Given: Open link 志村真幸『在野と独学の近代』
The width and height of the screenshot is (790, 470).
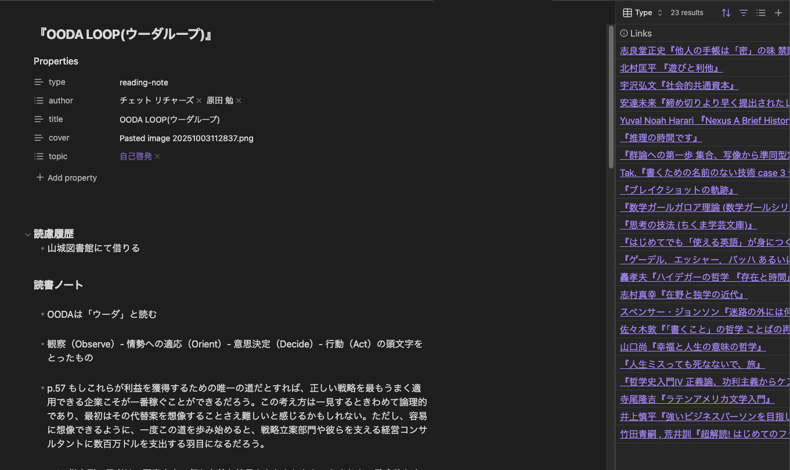Looking at the screenshot, I should pos(684,295).
